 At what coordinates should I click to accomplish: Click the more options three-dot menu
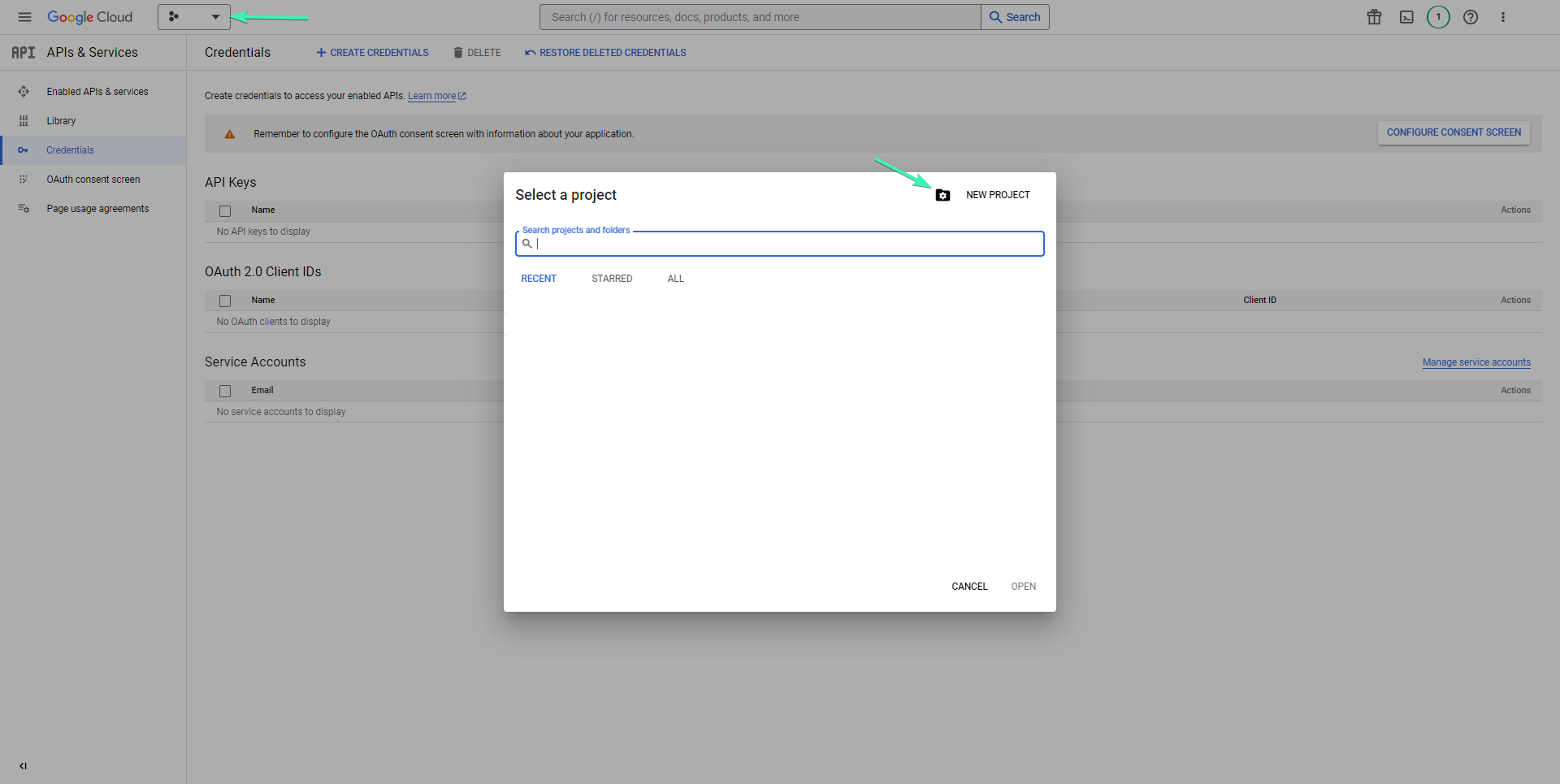point(1502,16)
